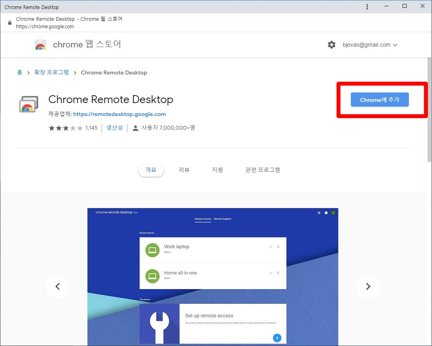
Task: Click the star rating of the extension
Action: pos(65,128)
